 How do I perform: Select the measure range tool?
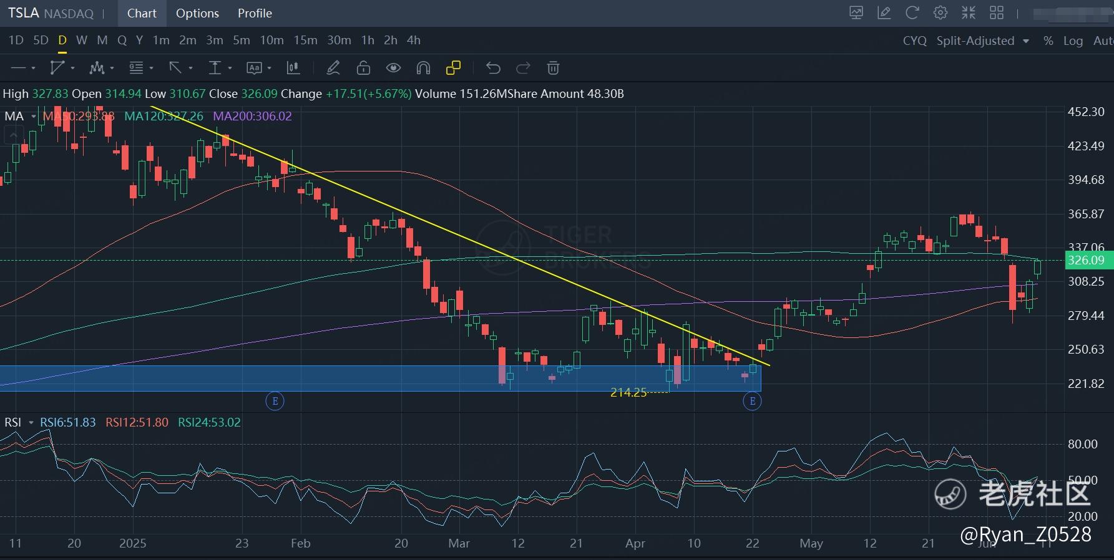[215, 68]
